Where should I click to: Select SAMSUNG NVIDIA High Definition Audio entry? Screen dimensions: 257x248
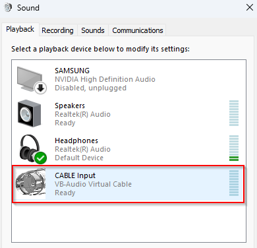click(x=129, y=79)
